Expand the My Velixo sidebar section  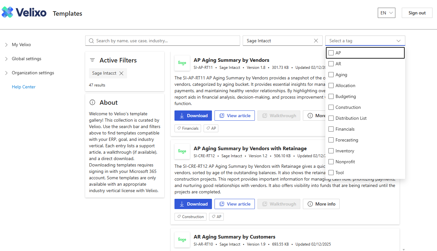click(x=6, y=45)
